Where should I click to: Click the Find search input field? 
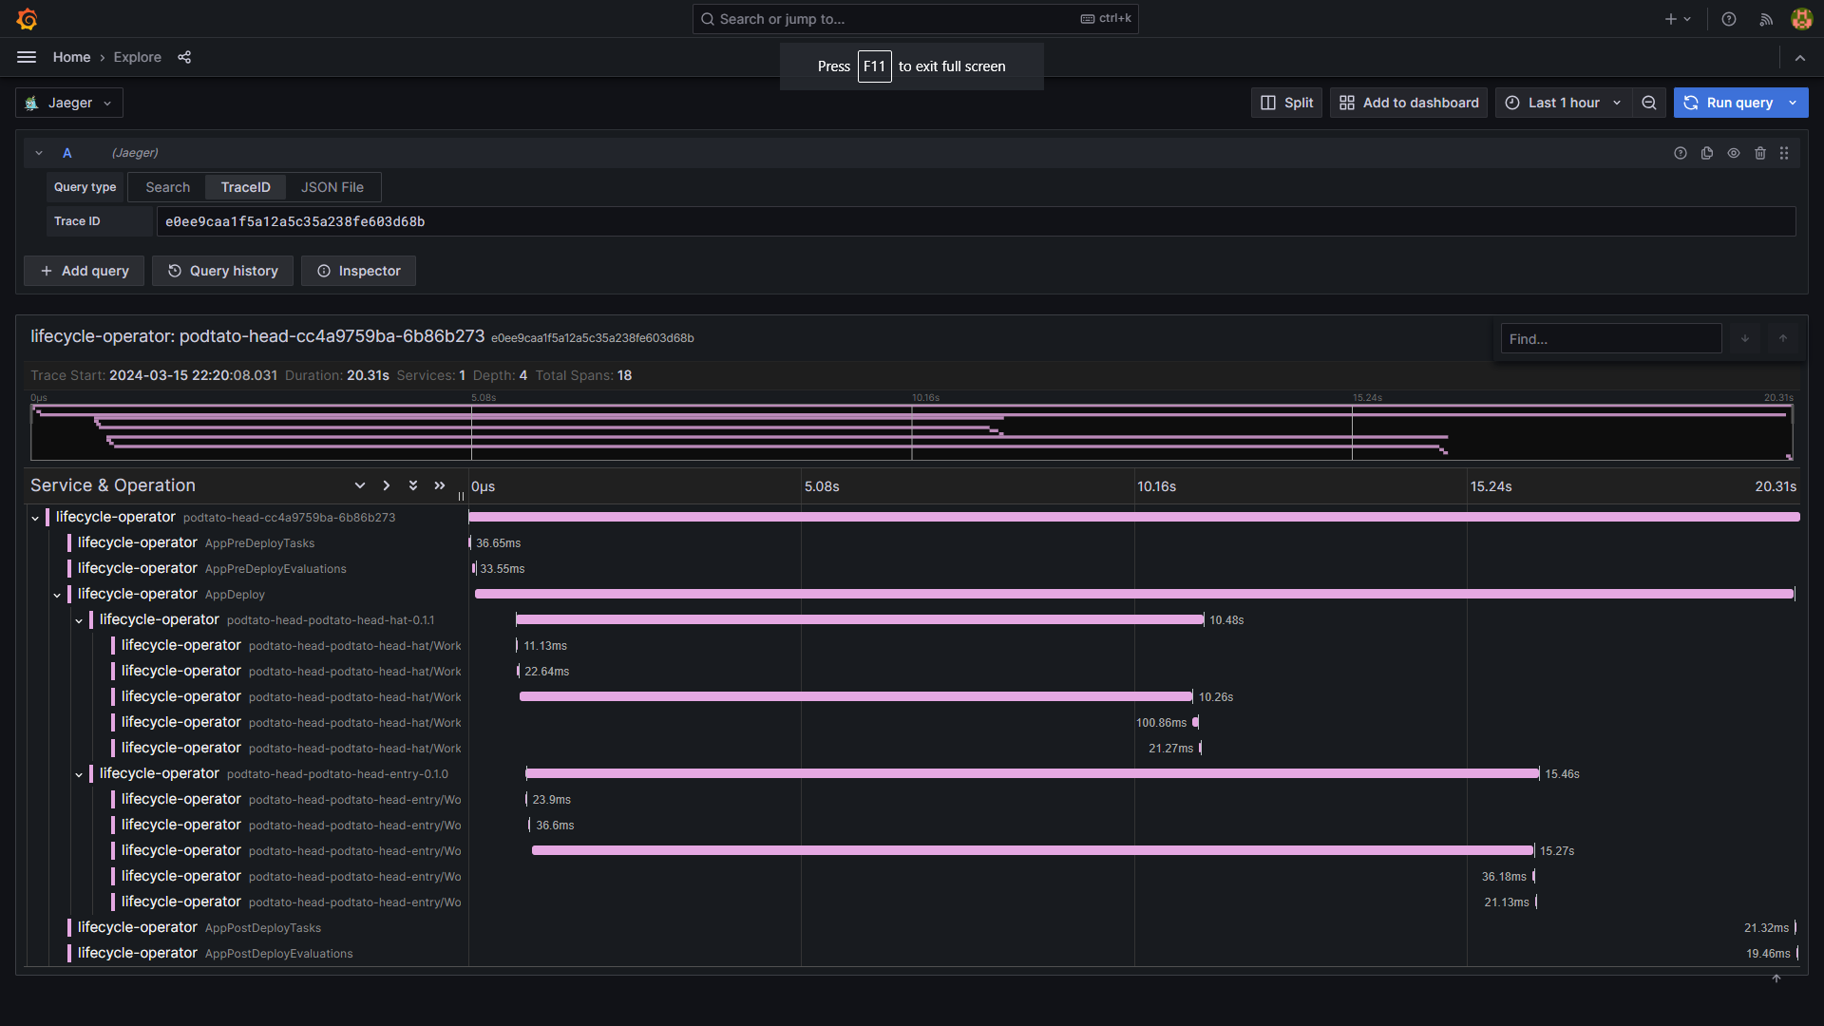click(1610, 339)
